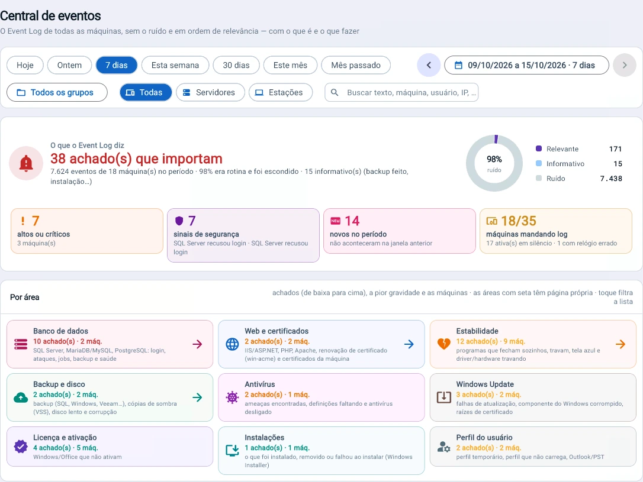Click the 98% ruído donut chart
Image resolution: width=643 pixels, height=482 pixels.
494,163
